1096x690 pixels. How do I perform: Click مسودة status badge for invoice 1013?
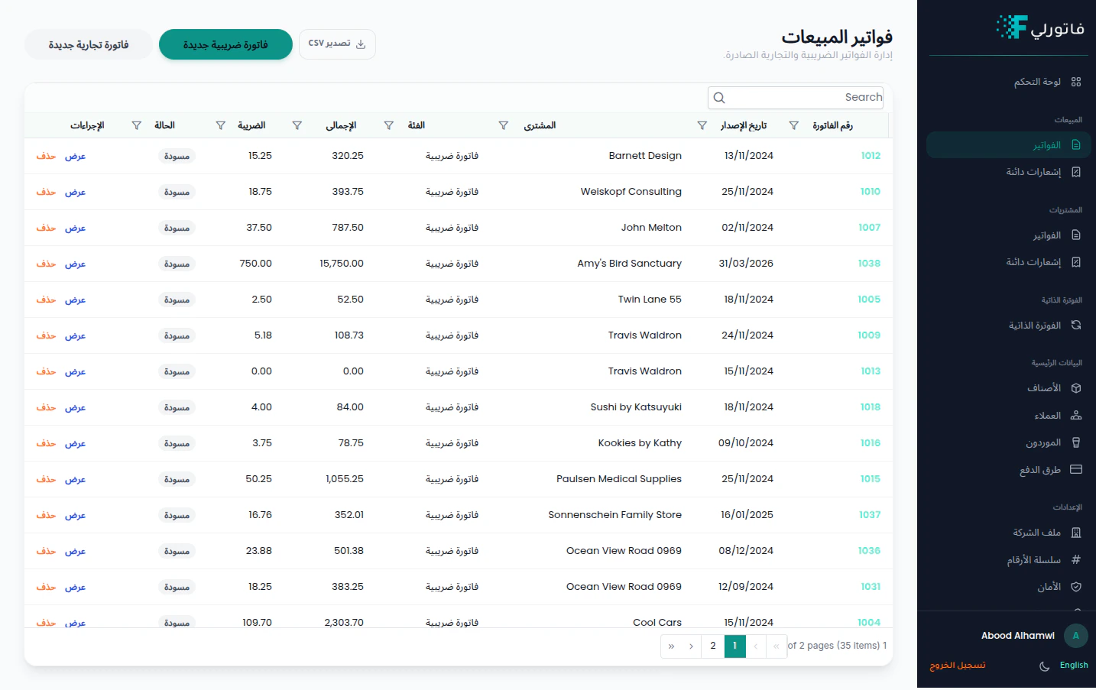177,371
